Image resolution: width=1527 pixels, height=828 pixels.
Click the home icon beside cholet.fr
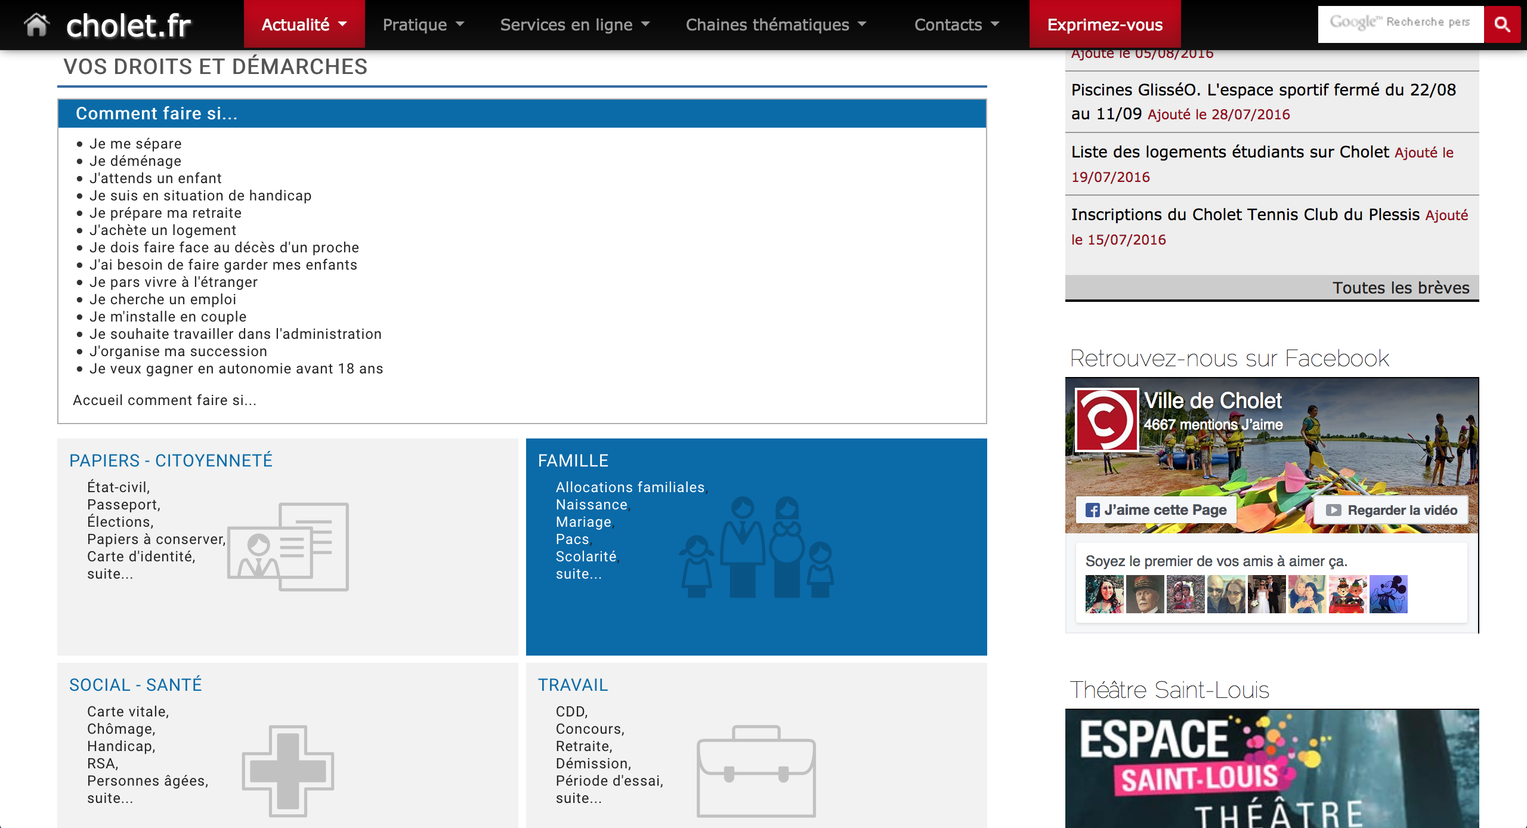click(36, 25)
